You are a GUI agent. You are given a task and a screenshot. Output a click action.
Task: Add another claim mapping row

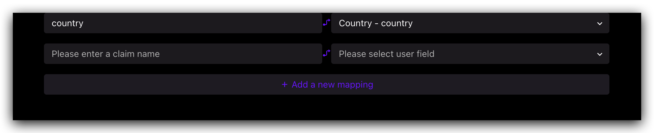click(x=326, y=84)
